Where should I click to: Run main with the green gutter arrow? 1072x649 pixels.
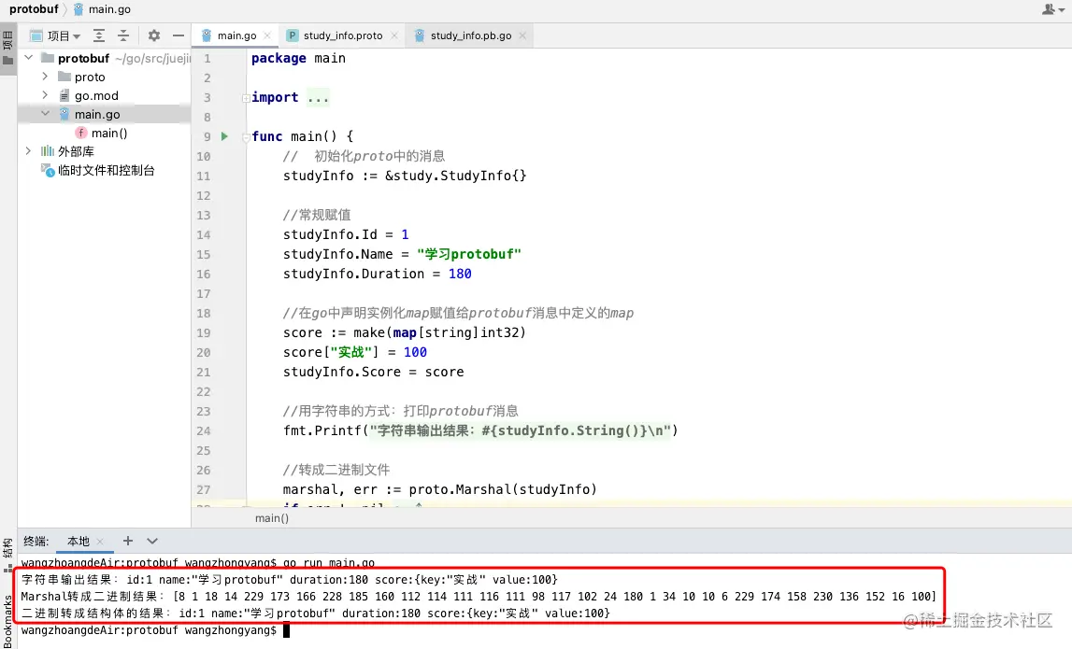click(224, 136)
